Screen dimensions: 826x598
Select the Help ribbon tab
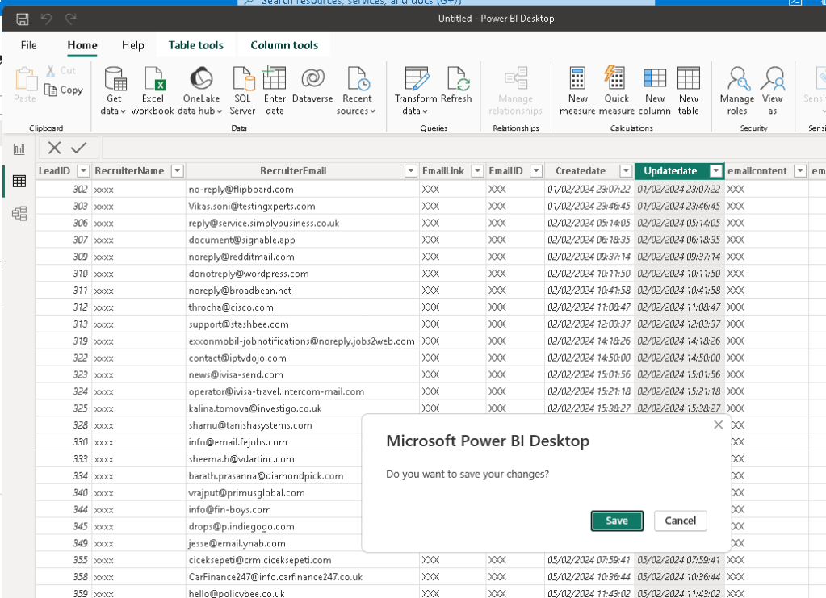point(132,45)
